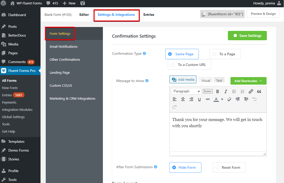Decrease indent in editor
The height and width of the screenshot is (183, 284).
238,99
